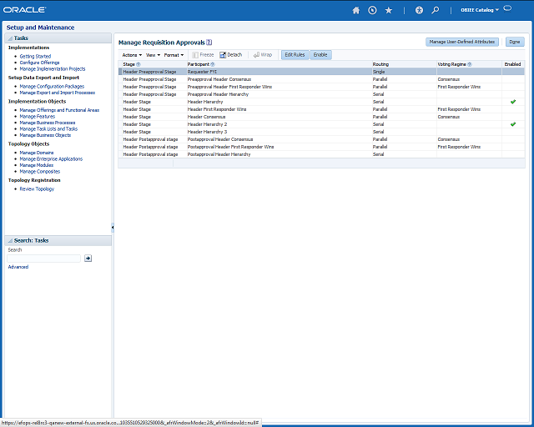Screen dimensions: 534x427
Task: Collapse the Search: Tasks panel
Action: [10, 241]
